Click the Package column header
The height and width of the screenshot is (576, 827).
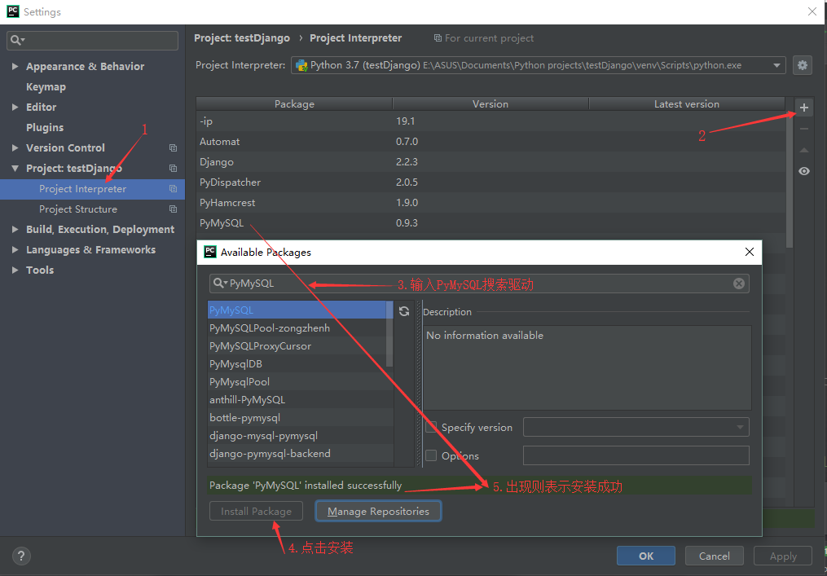[294, 104]
